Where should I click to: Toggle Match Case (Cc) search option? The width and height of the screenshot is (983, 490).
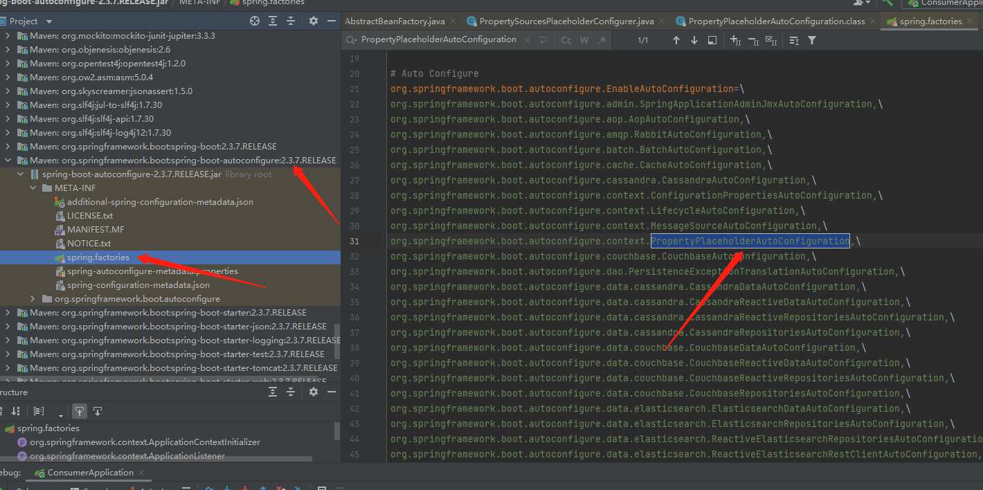pyautogui.click(x=566, y=40)
